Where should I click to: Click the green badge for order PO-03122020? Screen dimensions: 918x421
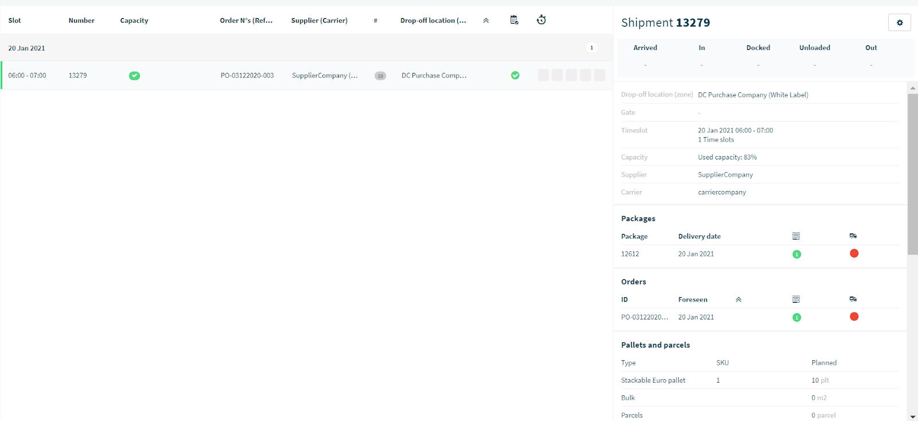click(796, 317)
